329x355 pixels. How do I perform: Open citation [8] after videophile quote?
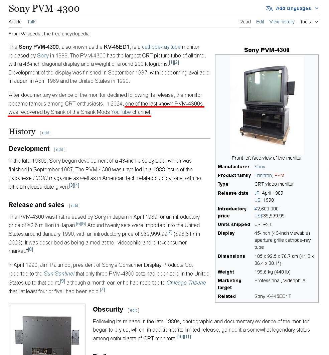click(31, 249)
